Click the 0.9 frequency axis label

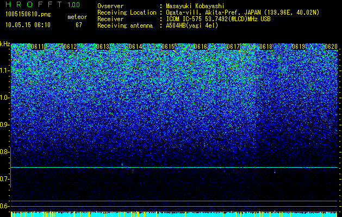(4, 125)
